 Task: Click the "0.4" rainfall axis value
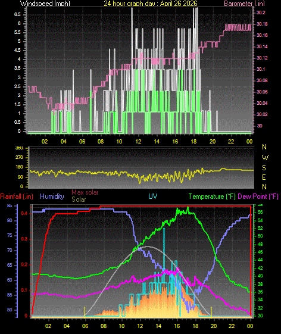pyautogui.click(x=24, y=213)
